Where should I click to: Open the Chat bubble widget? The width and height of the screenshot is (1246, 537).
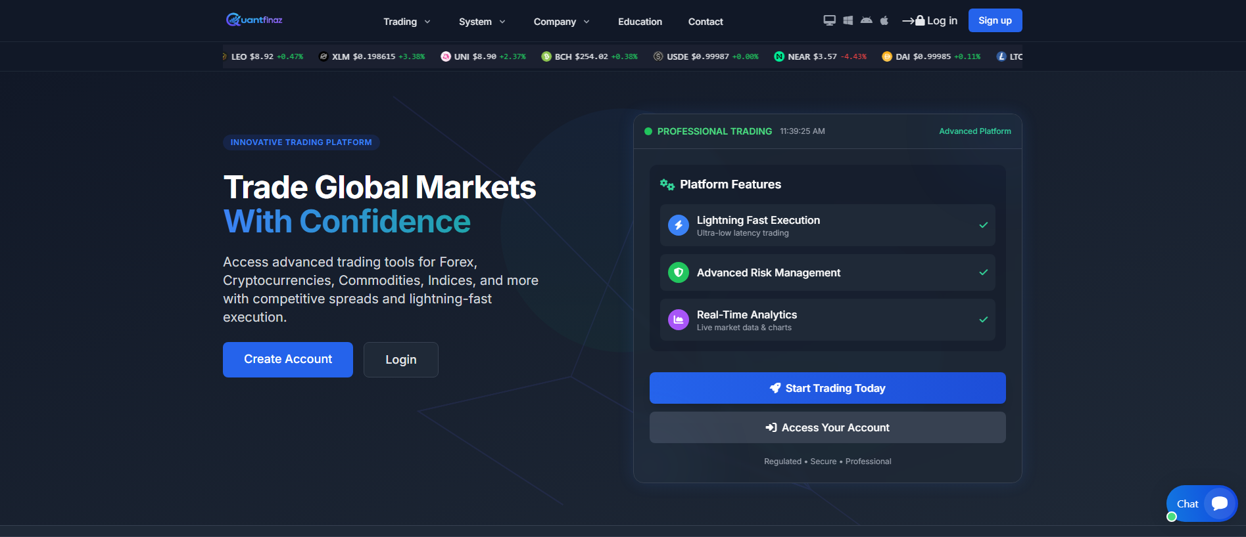point(1202,504)
